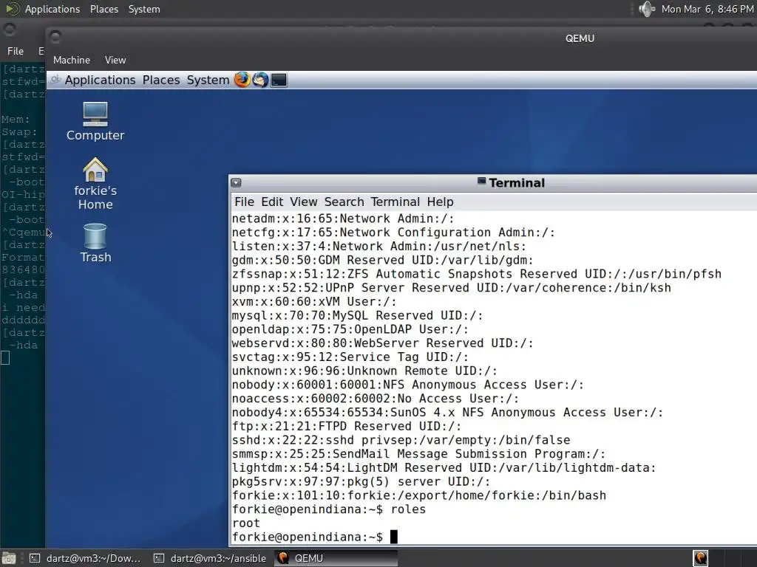The width and height of the screenshot is (757, 567).
Task: Click the host Applications menu logo icon
Action: click(x=12, y=9)
